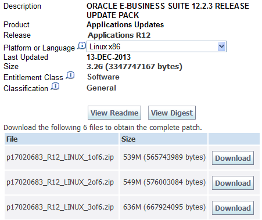Select file name p17020683_R12_LINUX_3of6.zip
The width and height of the screenshot is (262, 220).
point(60,207)
